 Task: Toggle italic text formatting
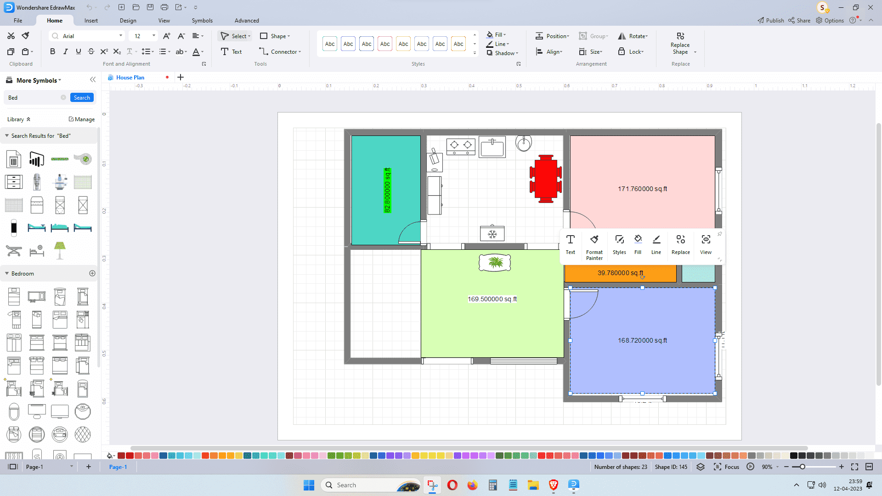[65, 51]
